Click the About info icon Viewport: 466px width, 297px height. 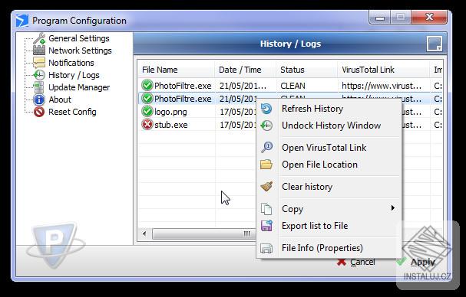(39, 100)
